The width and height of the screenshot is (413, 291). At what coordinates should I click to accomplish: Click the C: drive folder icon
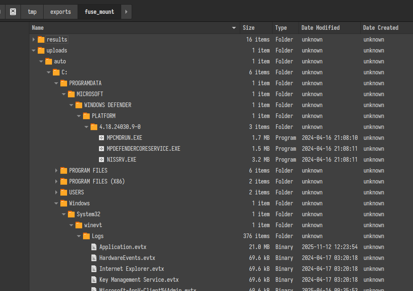pyautogui.click(x=56, y=72)
